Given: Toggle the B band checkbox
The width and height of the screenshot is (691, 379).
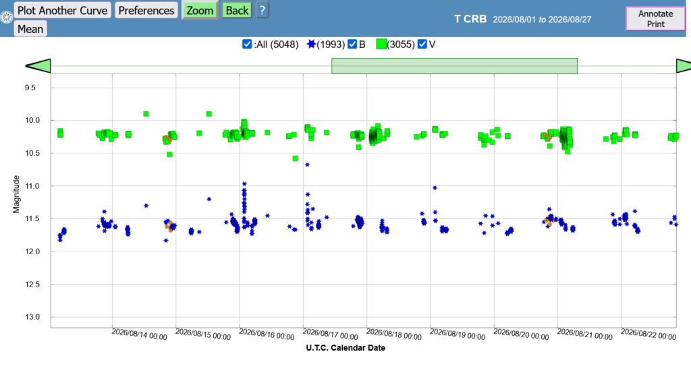Looking at the screenshot, I should [x=352, y=44].
